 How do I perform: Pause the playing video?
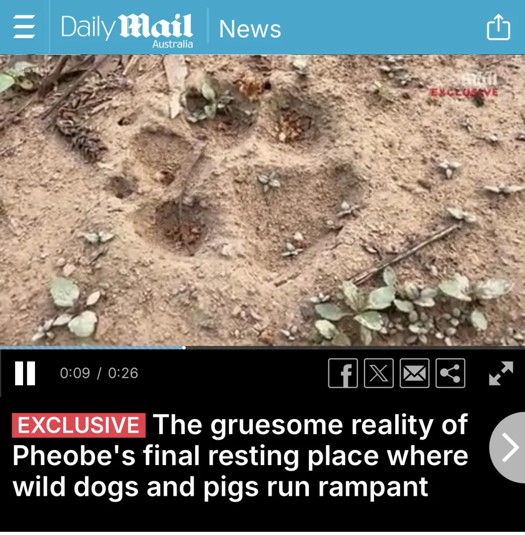pos(25,373)
